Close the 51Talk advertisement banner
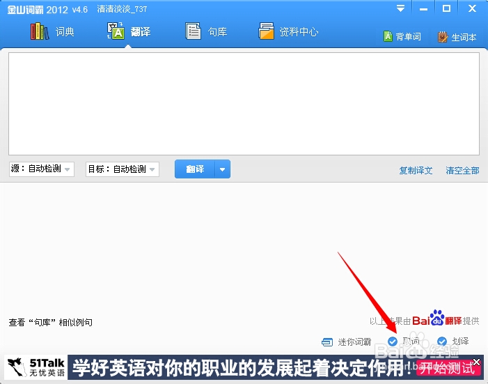This screenshot has width=488, height=384. (476, 362)
